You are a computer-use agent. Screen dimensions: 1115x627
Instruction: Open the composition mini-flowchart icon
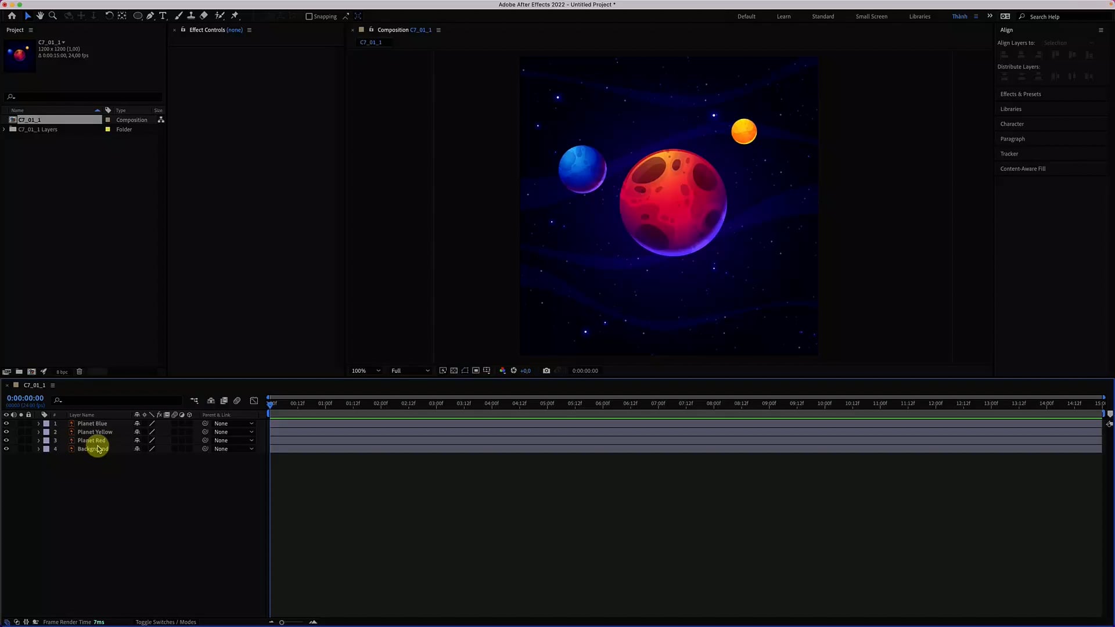click(x=195, y=401)
